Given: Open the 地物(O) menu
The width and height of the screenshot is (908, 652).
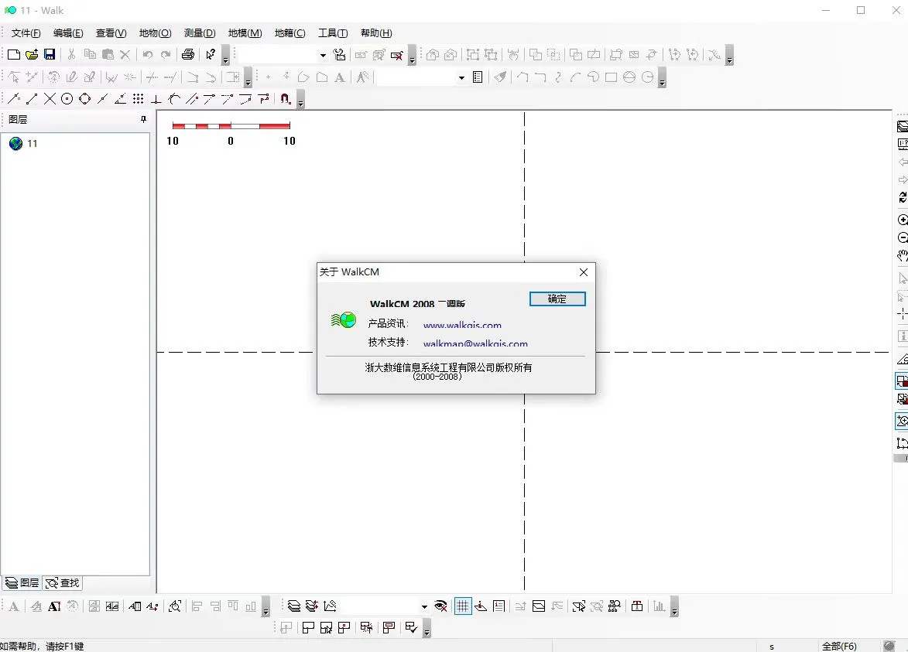Looking at the screenshot, I should coord(155,33).
